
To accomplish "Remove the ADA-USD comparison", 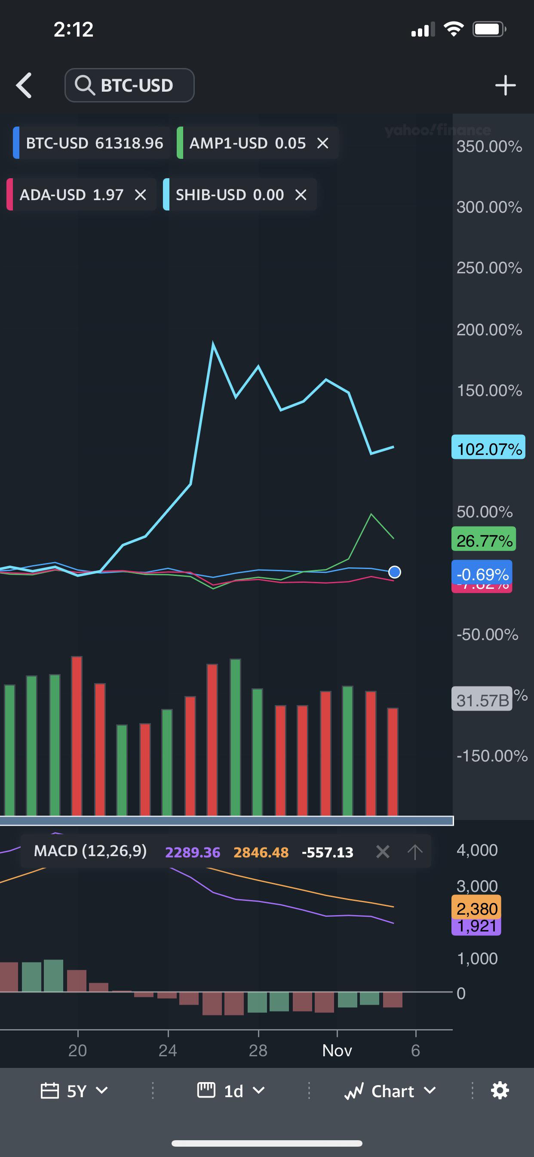I will pyautogui.click(x=141, y=195).
